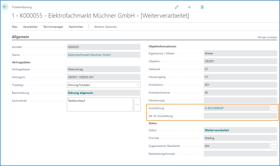Click the lfd. Nr Ausstattung field

240,116
